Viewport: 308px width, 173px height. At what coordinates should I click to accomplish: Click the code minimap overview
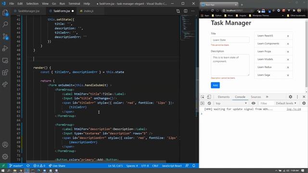(x=188, y=28)
